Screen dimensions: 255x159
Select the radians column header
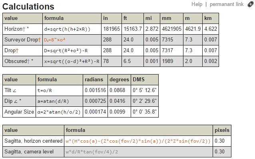click(94, 80)
